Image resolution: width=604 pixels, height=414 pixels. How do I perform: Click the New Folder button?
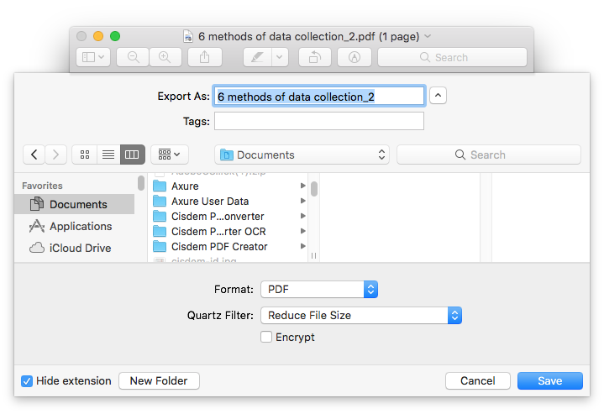click(x=159, y=381)
